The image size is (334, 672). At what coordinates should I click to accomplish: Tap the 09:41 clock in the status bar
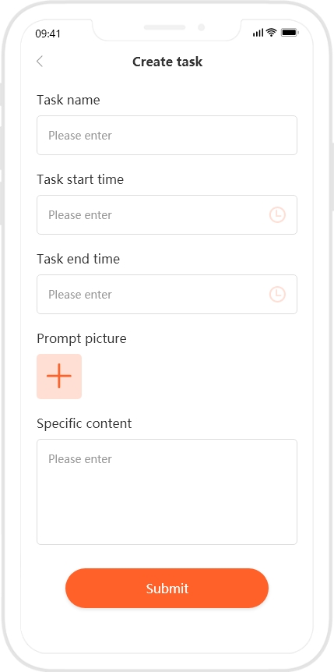click(48, 34)
